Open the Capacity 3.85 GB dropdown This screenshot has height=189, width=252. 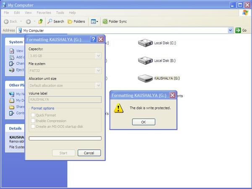pos(65,56)
